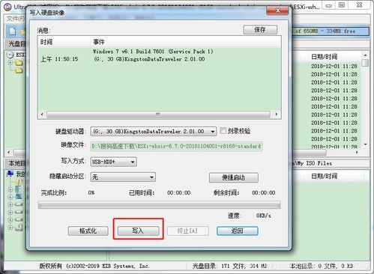Click the 写入 write button
This screenshot has width=374, height=274.
tap(138, 231)
